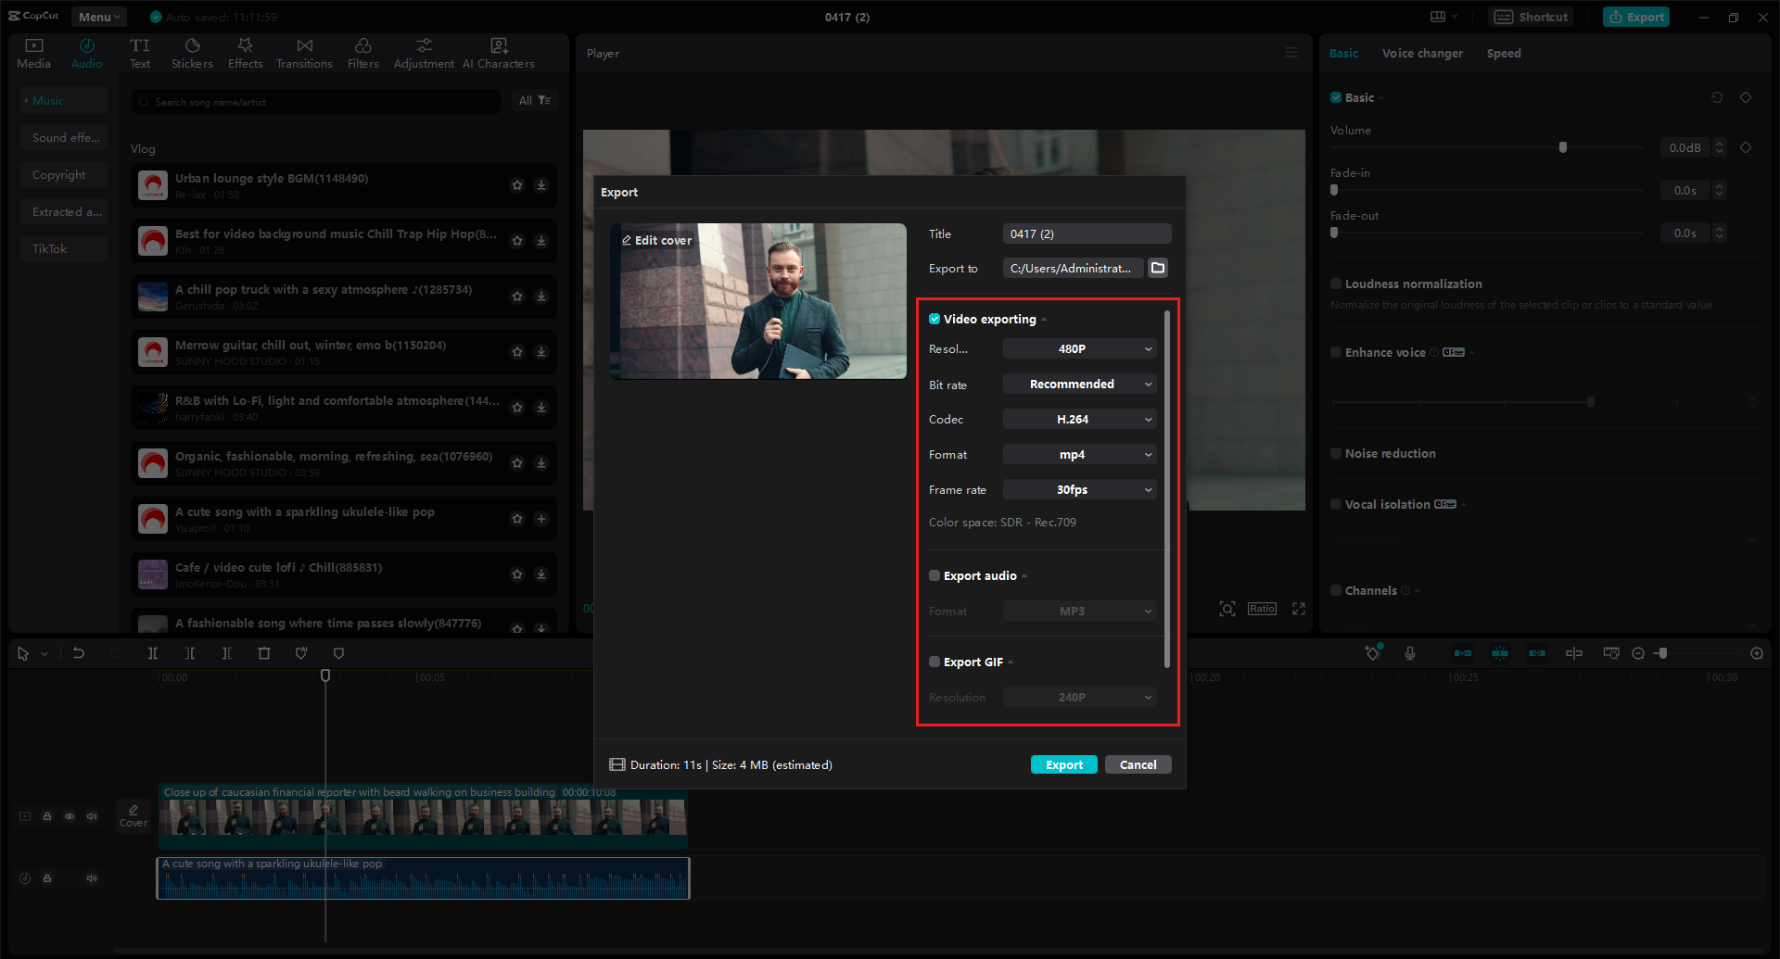
Task: Click the delete clip trash icon
Action: coord(264,653)
